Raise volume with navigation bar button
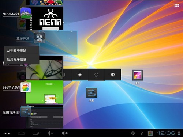The image size is (183, 137). pos(65,133)
